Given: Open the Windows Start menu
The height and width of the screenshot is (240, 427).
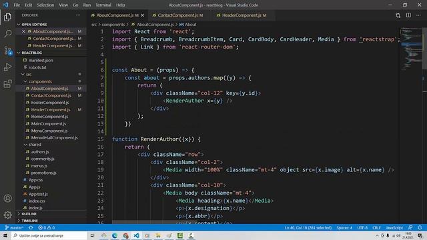Looking at the screenshot, I should pyautogui.click(x=5, y=235).
